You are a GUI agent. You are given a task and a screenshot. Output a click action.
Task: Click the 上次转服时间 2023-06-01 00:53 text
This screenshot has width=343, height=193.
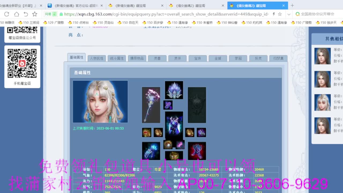[98, 128]
